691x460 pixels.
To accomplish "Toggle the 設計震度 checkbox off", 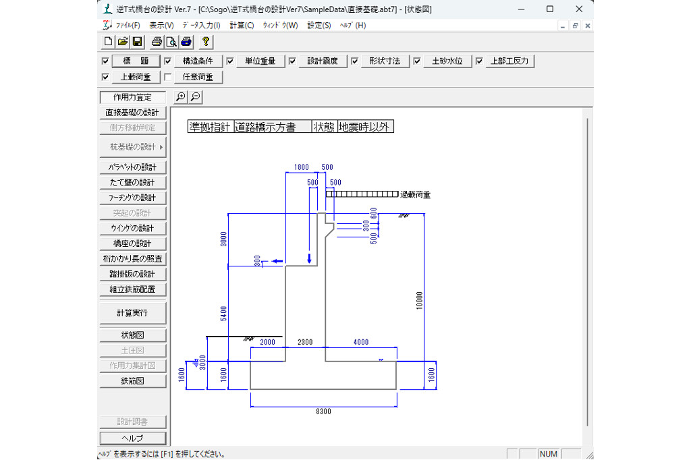I will pyautogui.click(x=292, y=61).
